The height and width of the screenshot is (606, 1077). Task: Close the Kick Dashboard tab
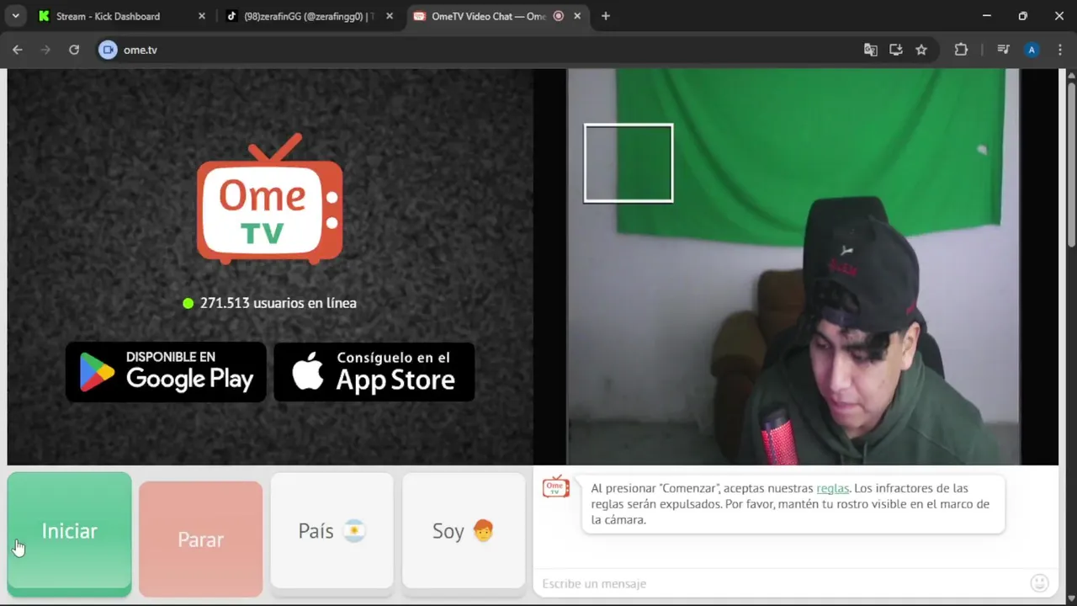(201, 16)
